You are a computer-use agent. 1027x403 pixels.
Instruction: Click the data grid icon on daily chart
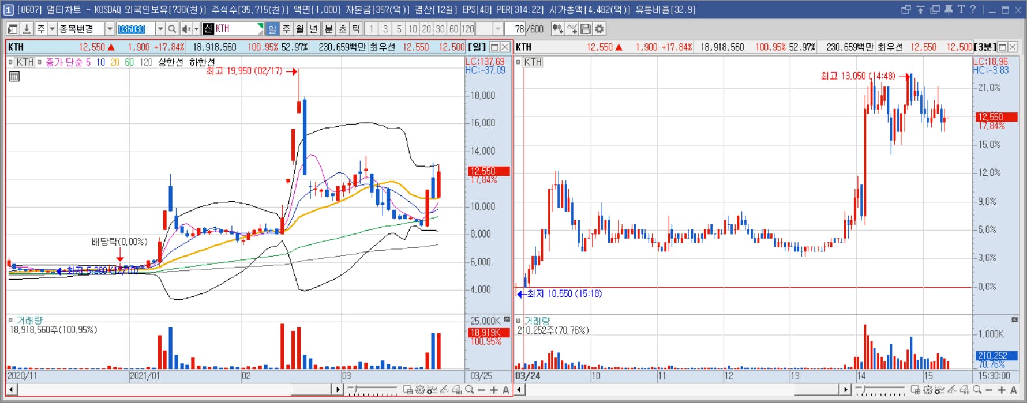(14, 76)
